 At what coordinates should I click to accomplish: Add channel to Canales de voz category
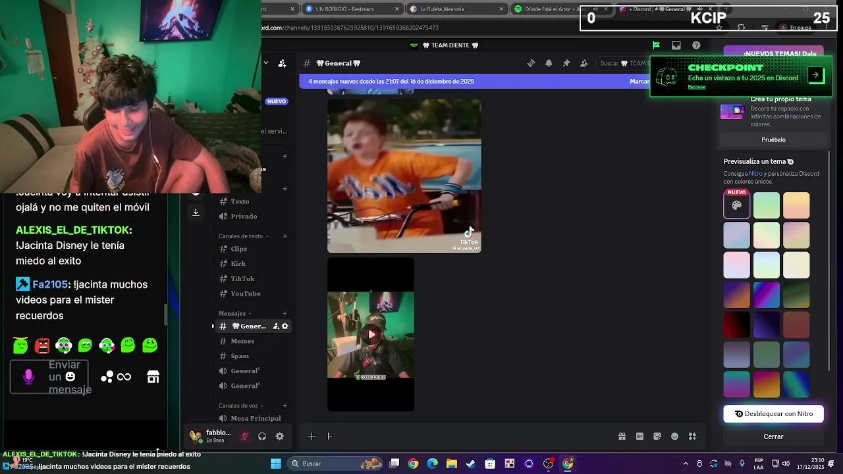285,406
